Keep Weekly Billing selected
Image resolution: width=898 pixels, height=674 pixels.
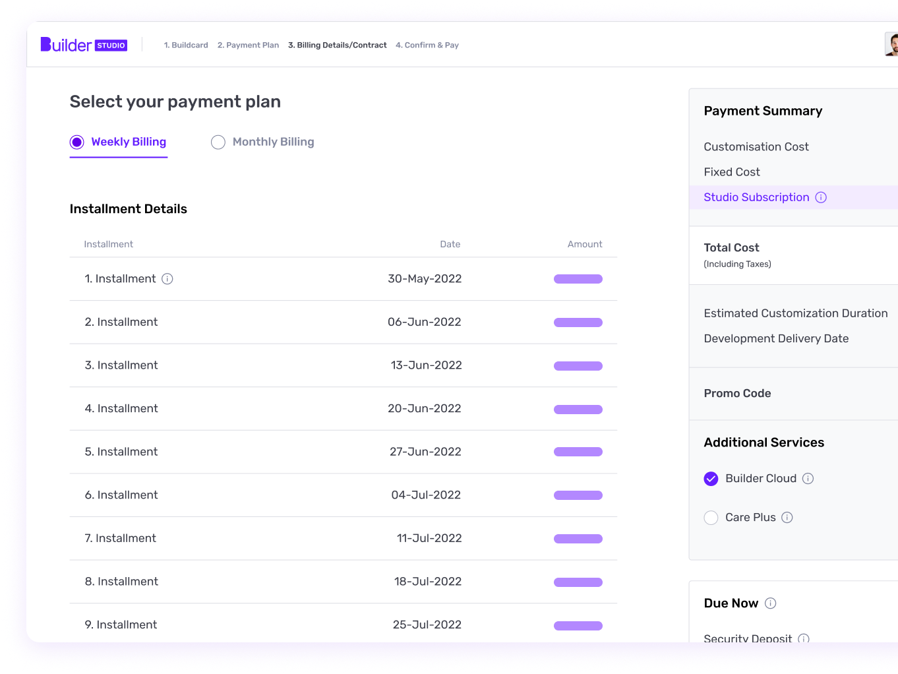point(77,142)
